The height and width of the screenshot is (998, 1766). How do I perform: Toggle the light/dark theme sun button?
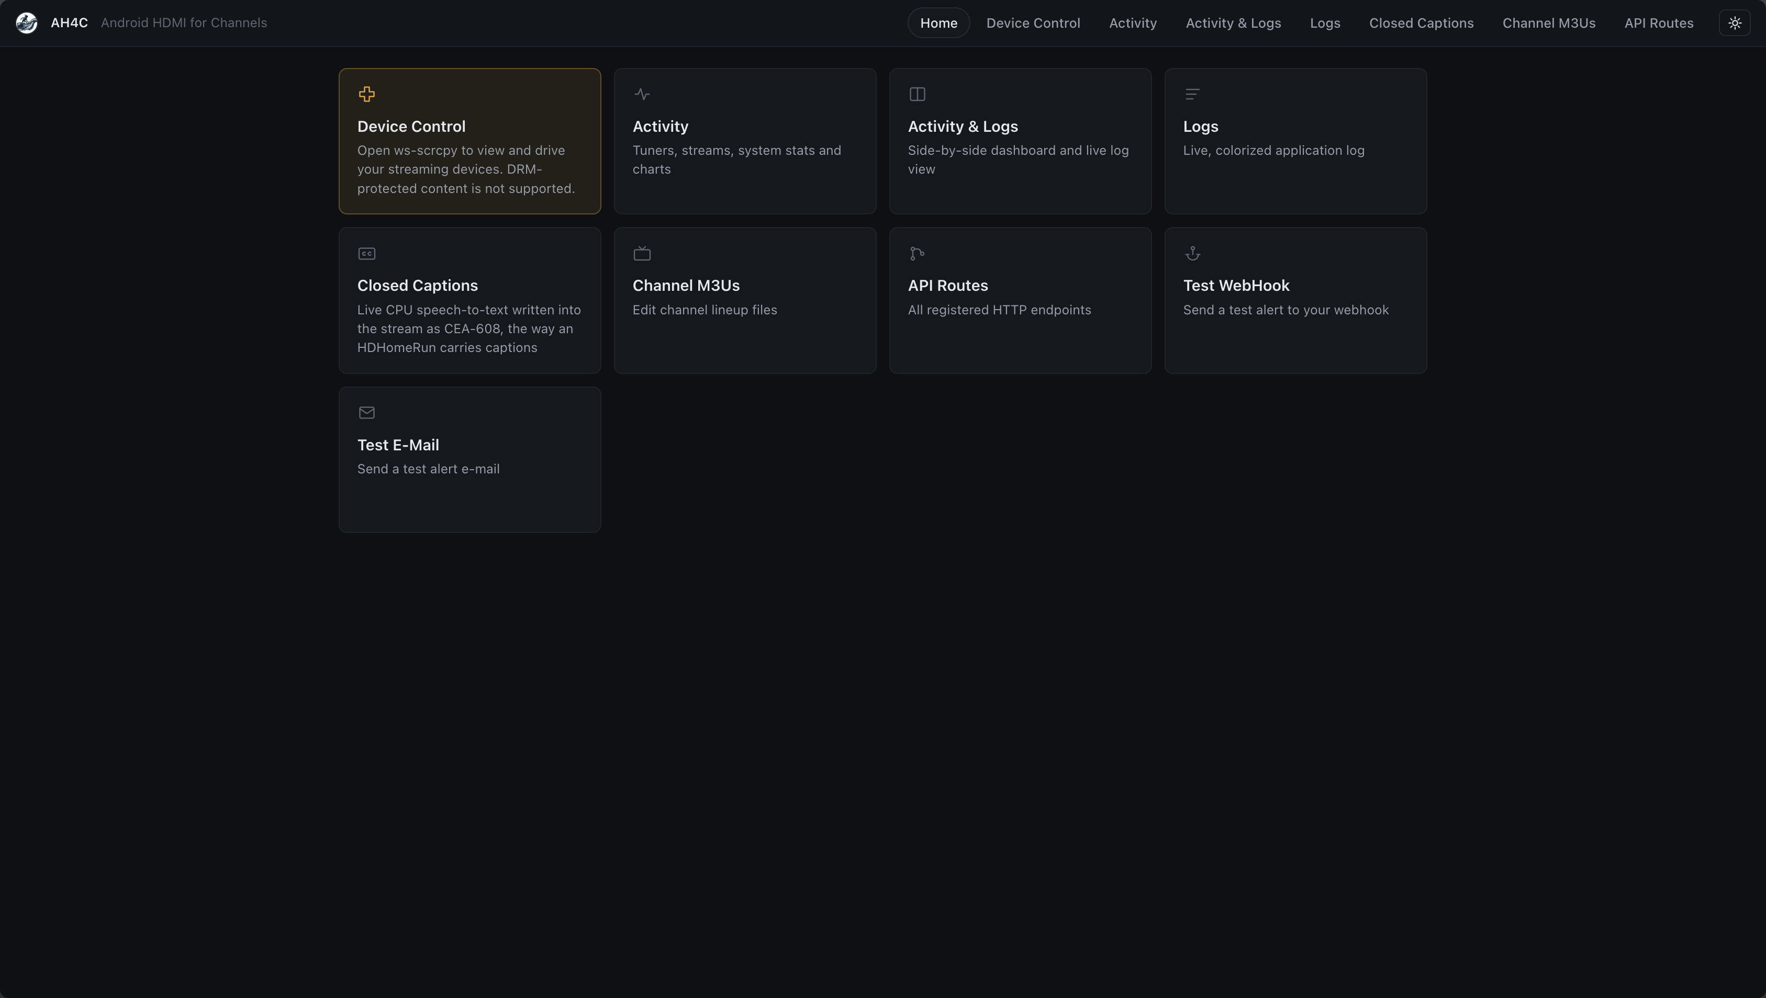(x=1735, y=22)
